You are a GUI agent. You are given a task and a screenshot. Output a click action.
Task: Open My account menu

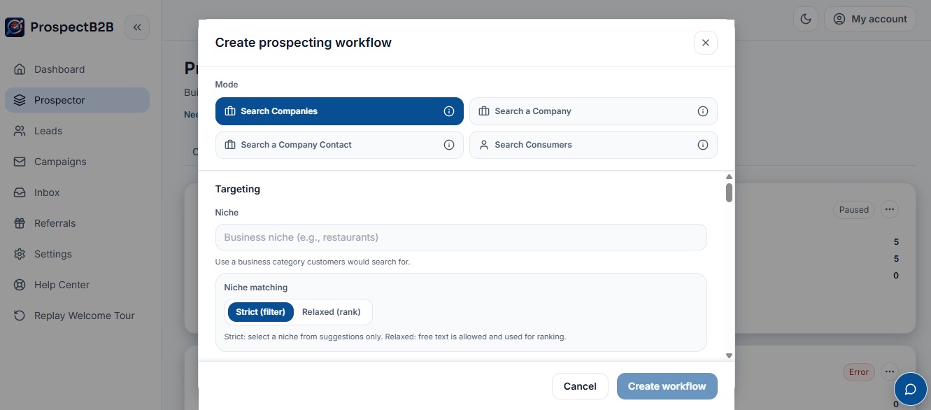tap(870, 19)
